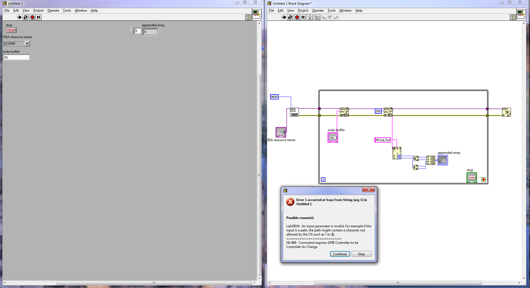This screenshot has width=530, height=288.
Task: Click the 200 byte count constant
Action: 378,111
